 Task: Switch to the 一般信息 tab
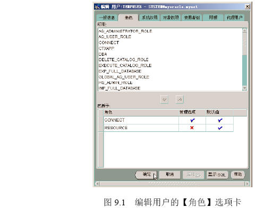(x=107, y=18)
